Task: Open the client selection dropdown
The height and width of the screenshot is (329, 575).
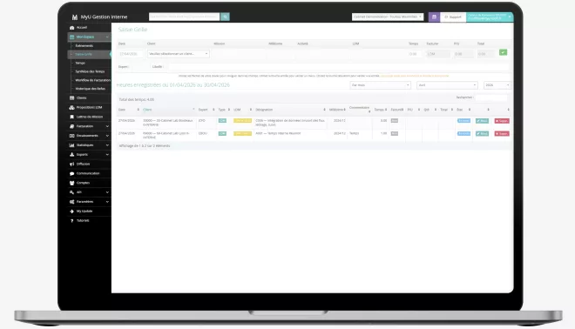Action: [x=179, y=54]
